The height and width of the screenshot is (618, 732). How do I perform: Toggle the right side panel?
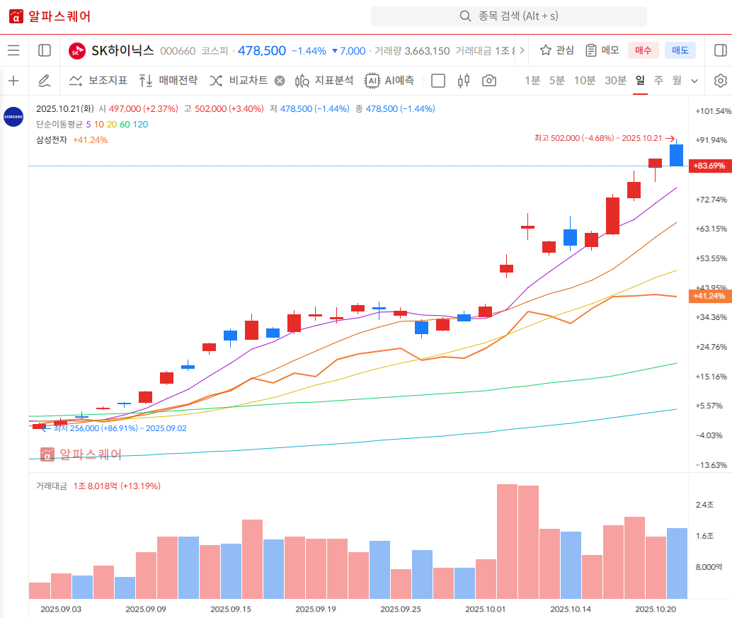pyautogui.click(x=721, y=50)
